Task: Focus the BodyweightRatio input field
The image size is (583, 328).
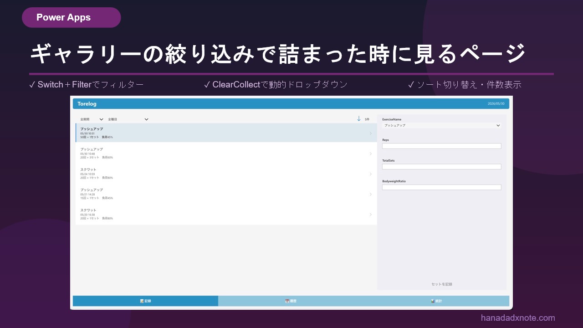Action: tap(442, 187)
